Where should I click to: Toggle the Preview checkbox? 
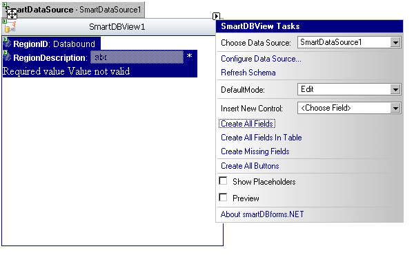click(223, 197)
